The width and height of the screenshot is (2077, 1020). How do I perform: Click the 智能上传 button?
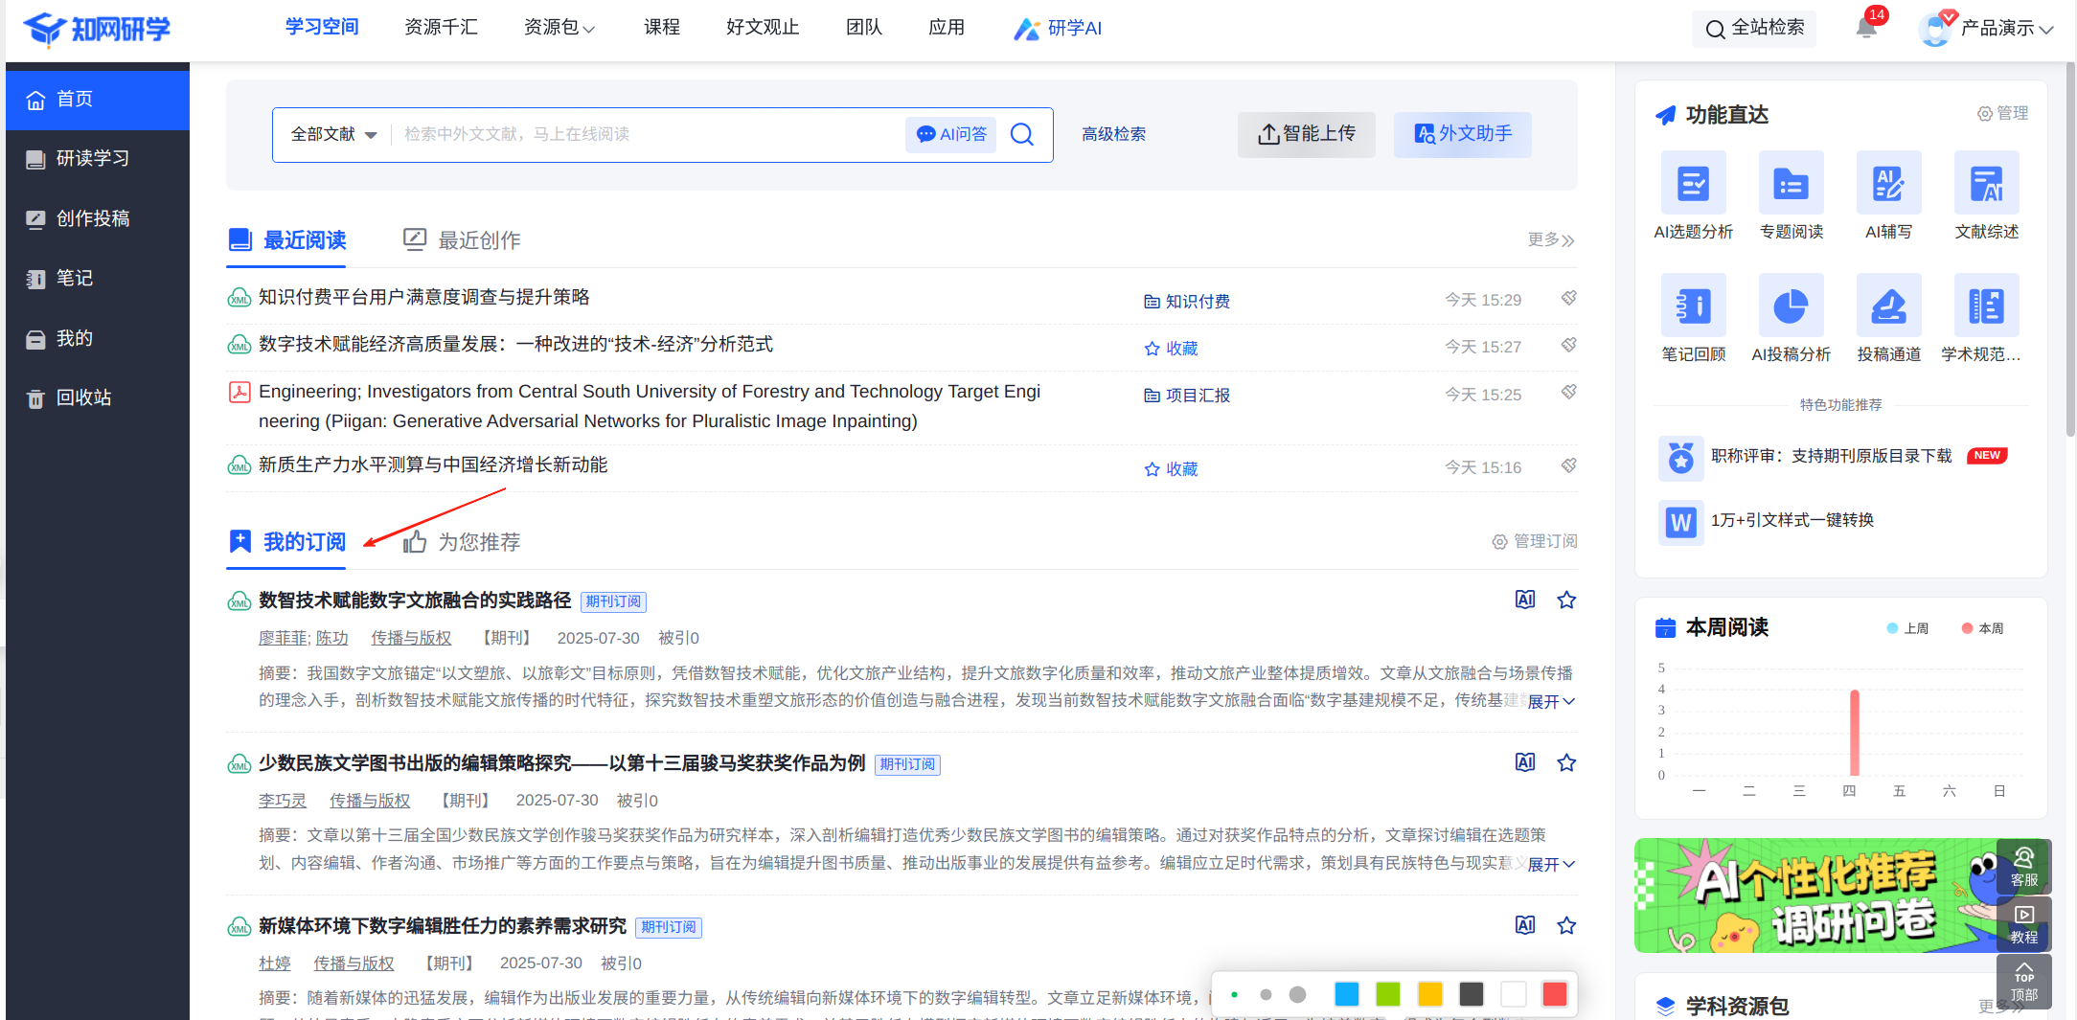pos(1306,134)
